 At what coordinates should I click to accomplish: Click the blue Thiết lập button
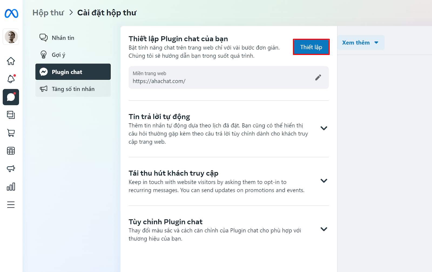[x=311, y=47]
